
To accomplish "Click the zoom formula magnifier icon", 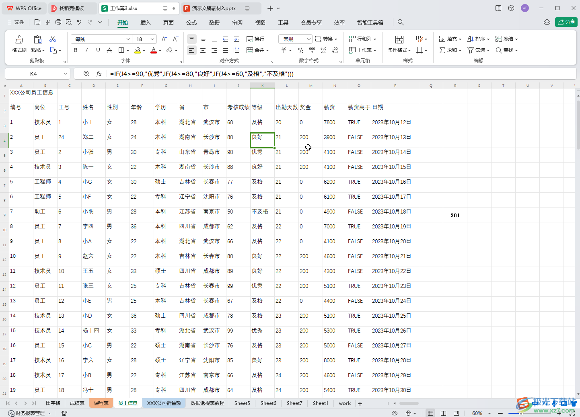I will point(86,74).
